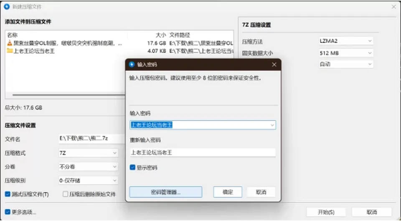The height and width of the screenshot is (221, 401).
Task: Click the file list horizontal scrollbar
Action: click(69, 95)
